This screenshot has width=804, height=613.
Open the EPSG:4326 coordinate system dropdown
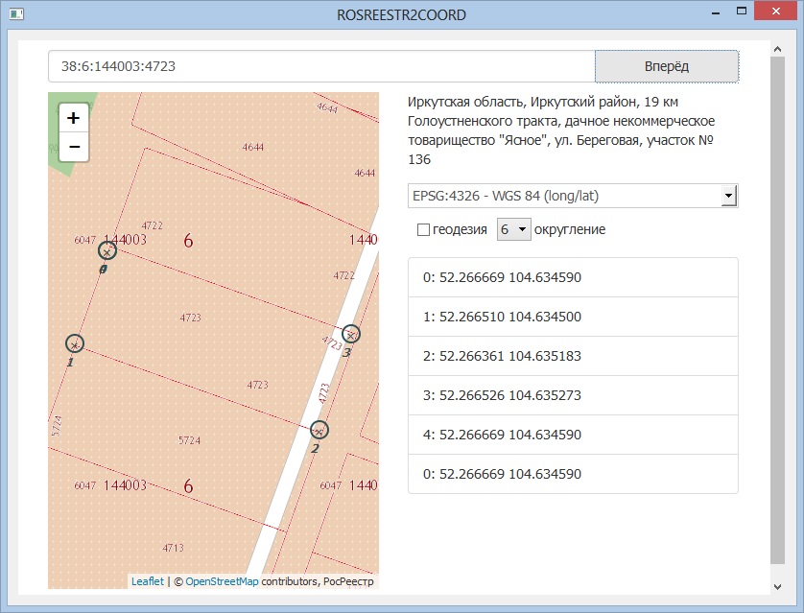573,196
